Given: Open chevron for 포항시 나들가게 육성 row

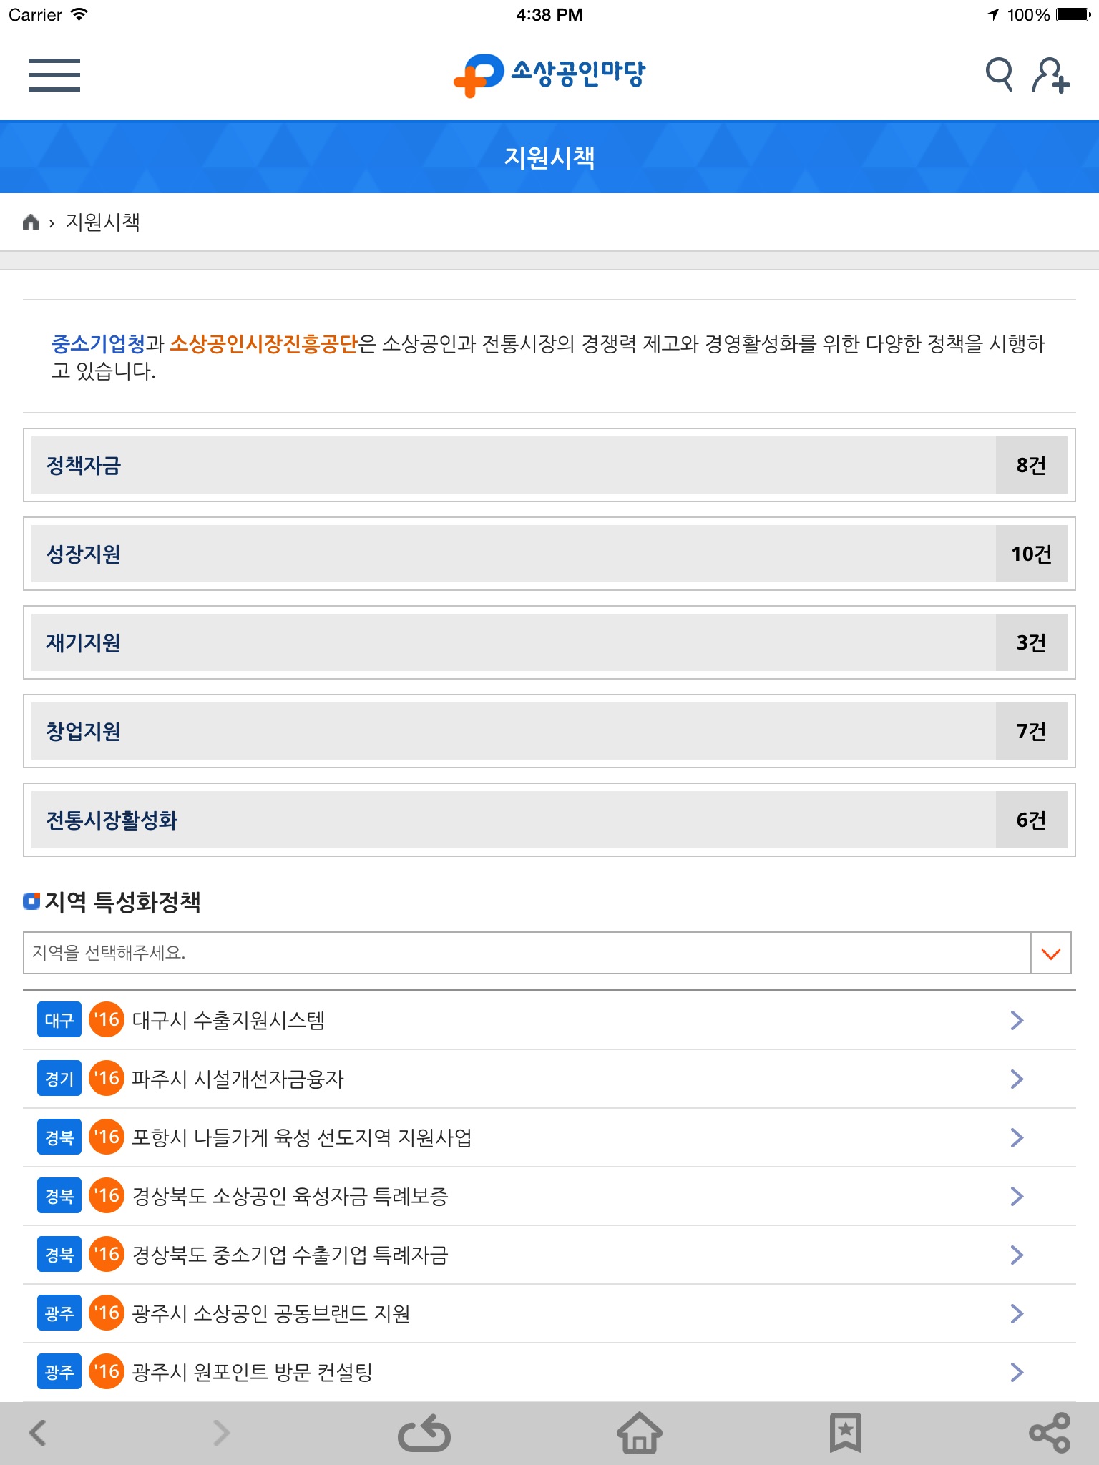Looking at the screenshot, I should (1017, 1137).
